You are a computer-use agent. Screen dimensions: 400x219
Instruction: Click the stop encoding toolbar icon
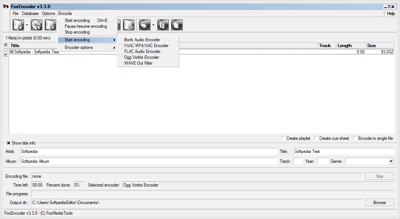(x=177, y=25)
